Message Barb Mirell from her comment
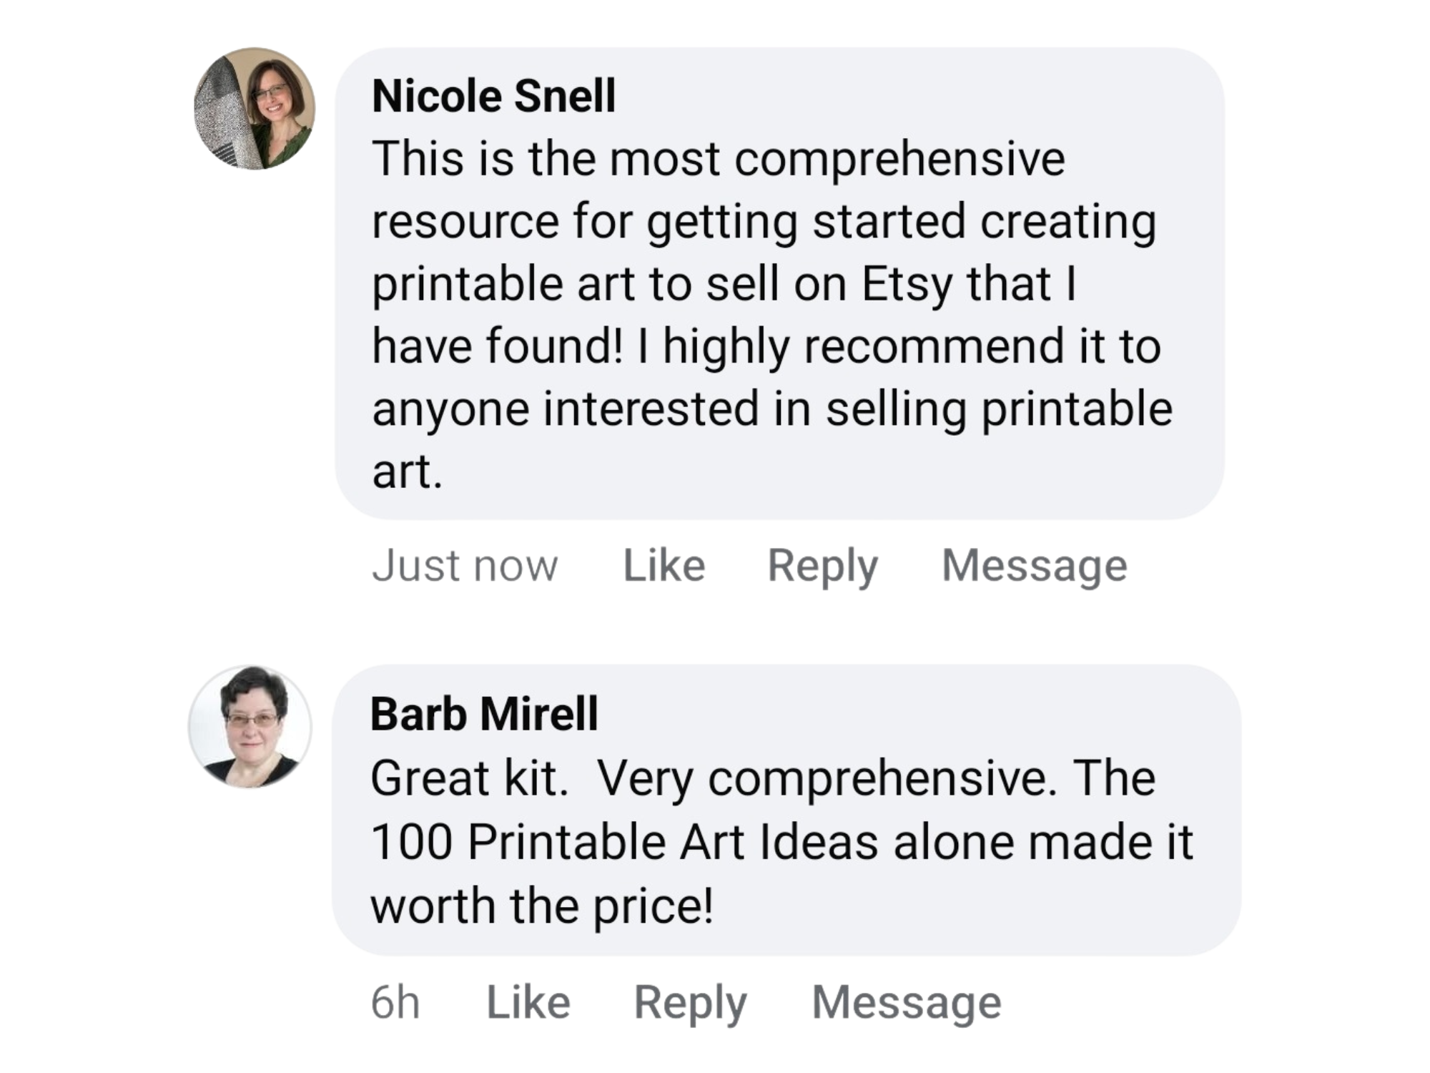Viewport: 1430px width, 1073px height. click(907, 1002)
